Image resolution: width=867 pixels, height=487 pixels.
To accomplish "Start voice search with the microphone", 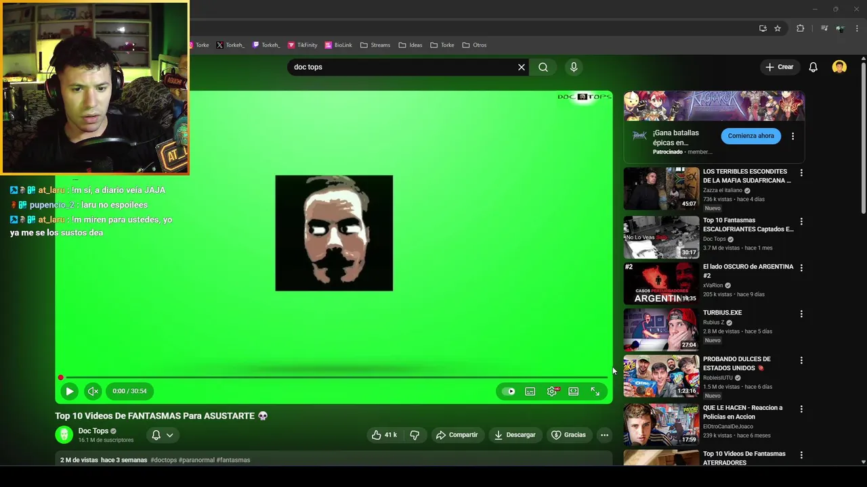I will tap(574, 67).
